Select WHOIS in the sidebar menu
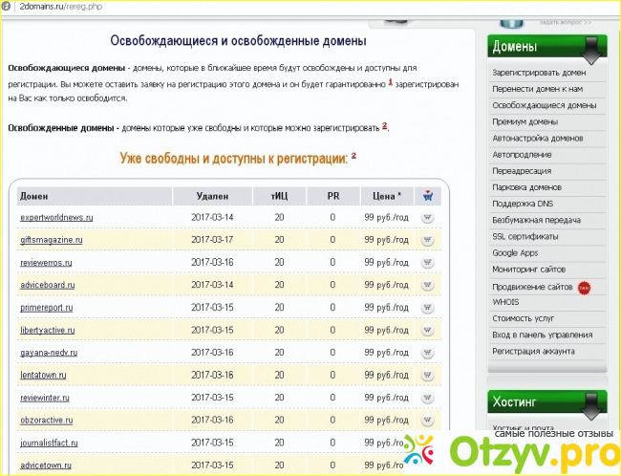 506,302
